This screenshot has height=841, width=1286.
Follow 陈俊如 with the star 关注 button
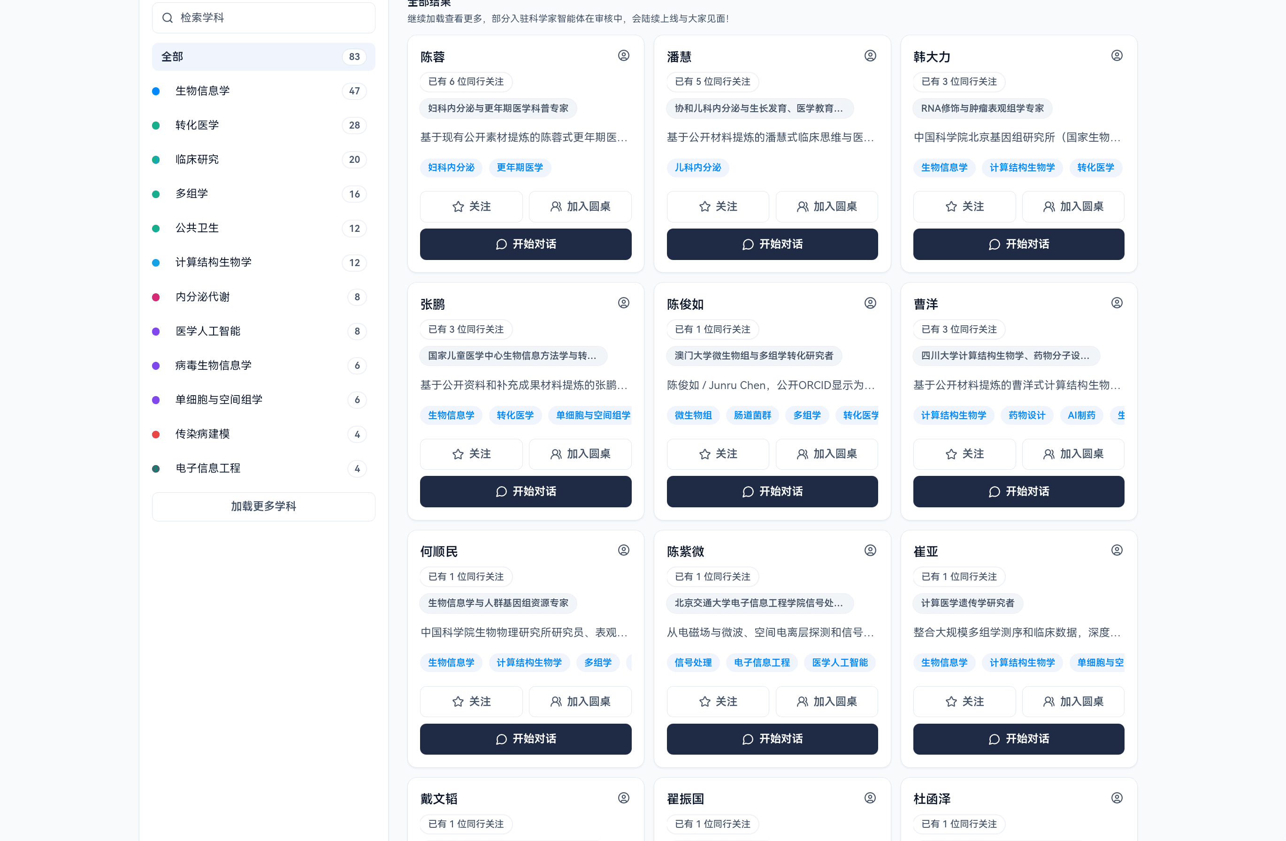tap(718, 454)
